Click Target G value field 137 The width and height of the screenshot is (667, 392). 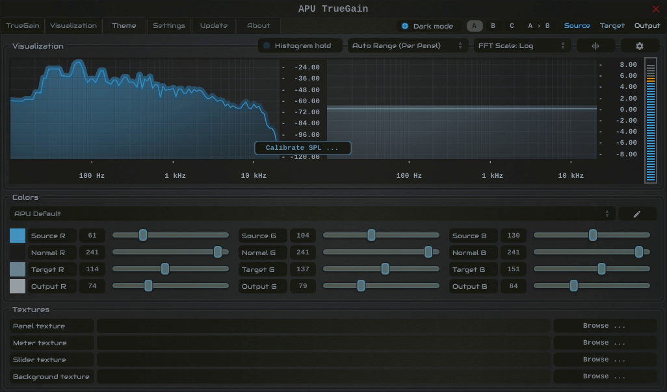click(303, 270)
